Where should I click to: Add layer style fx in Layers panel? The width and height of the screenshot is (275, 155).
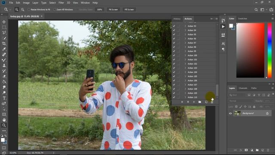[x=241, y=150]
